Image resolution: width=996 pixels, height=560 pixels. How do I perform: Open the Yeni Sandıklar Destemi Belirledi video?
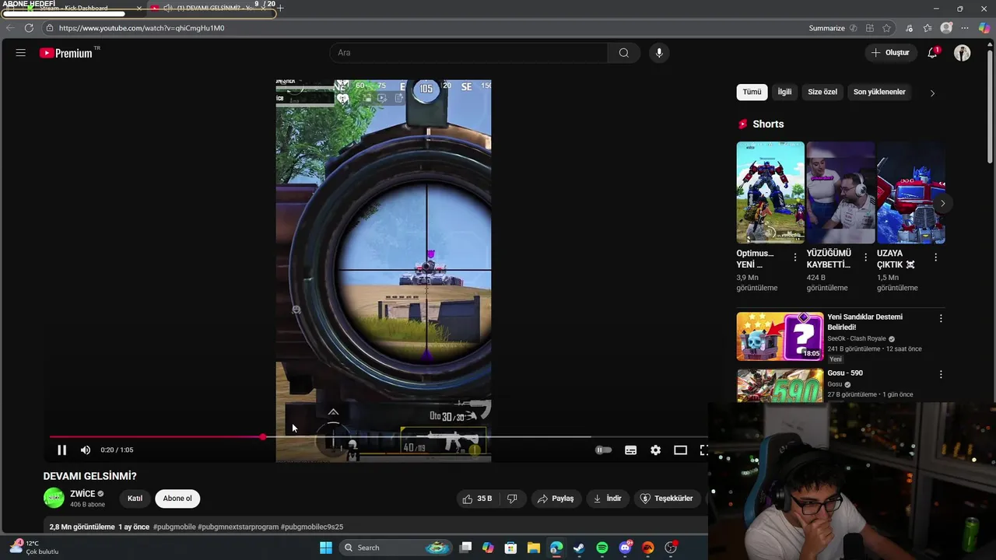(780, 336)
